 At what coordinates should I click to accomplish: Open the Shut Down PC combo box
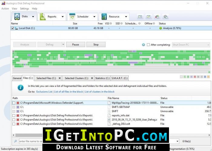[x=191, y=45]
